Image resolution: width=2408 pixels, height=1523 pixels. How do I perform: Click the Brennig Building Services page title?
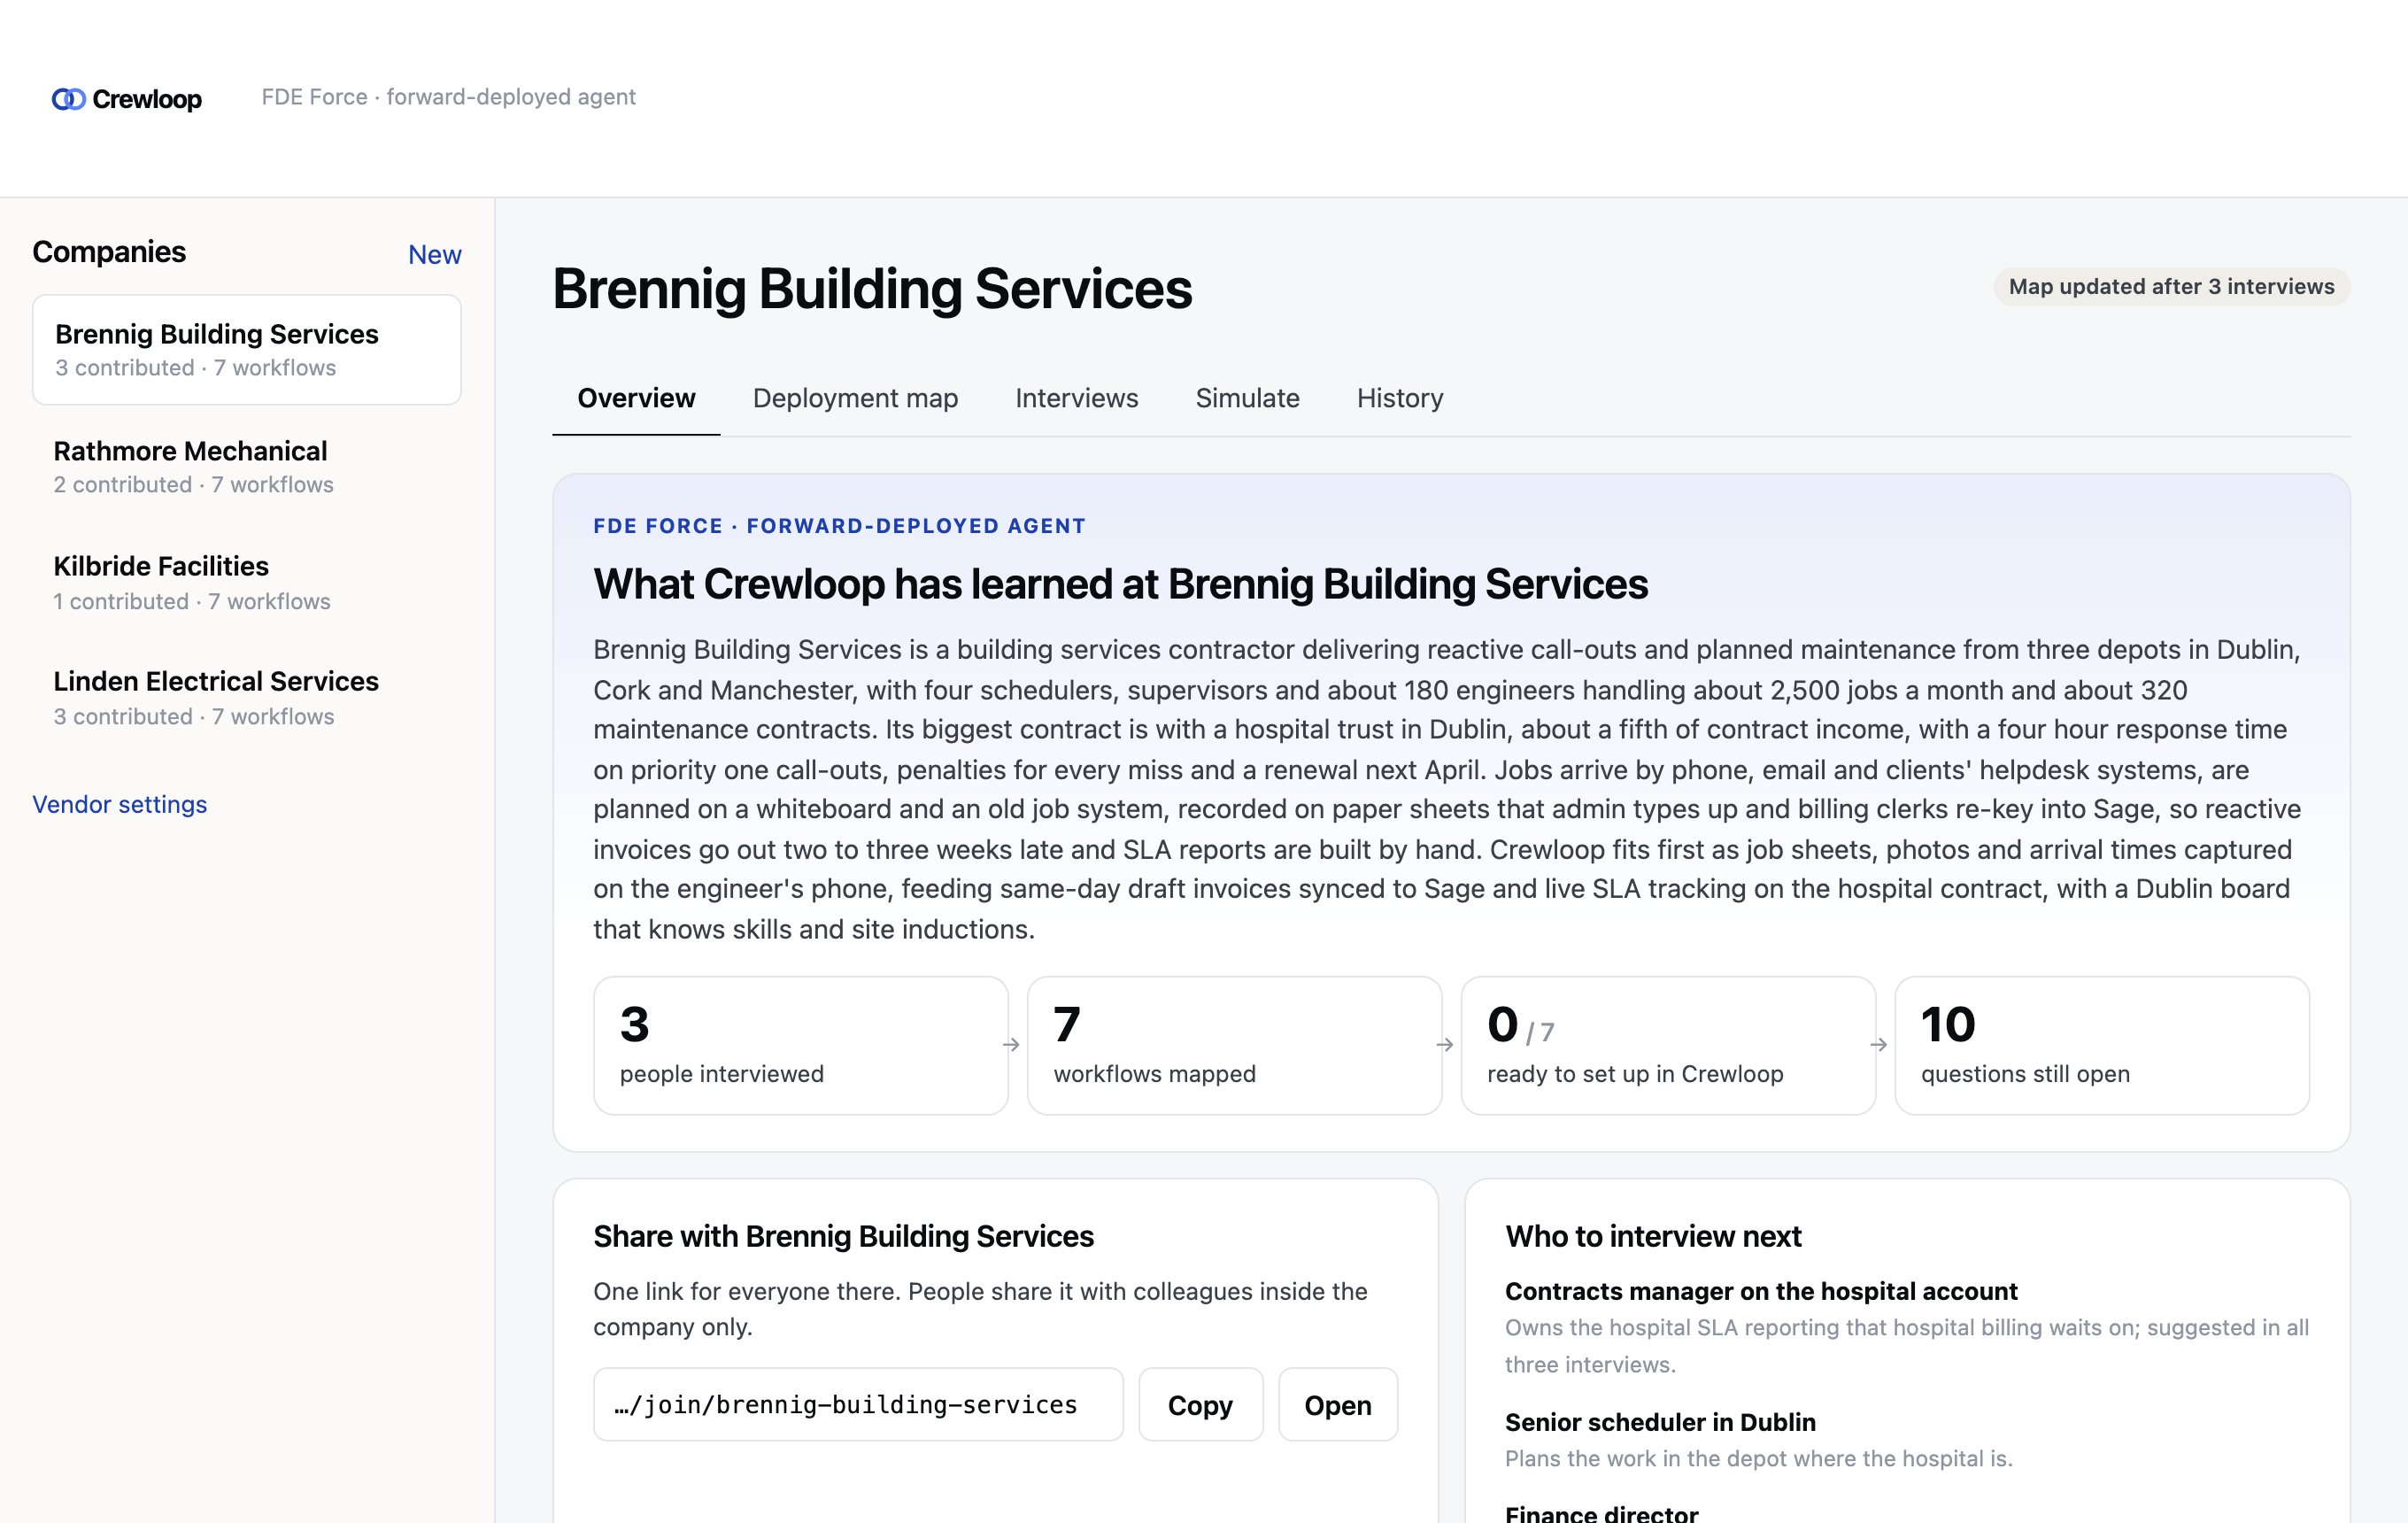pyautogui.click(x=872, y=289)
